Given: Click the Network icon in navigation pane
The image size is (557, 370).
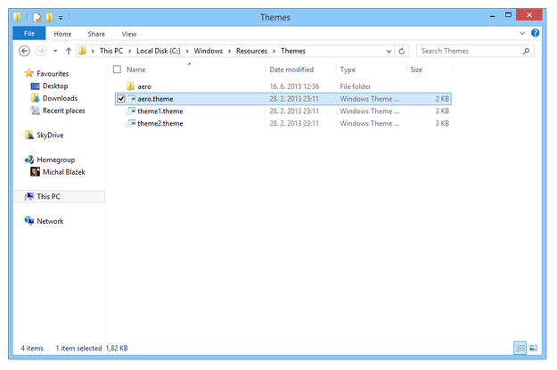Looking at the screenshot, I should (29, 221).
